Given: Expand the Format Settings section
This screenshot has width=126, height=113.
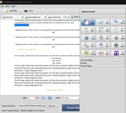Looking at the screenshot, I should tap(103, 60).
